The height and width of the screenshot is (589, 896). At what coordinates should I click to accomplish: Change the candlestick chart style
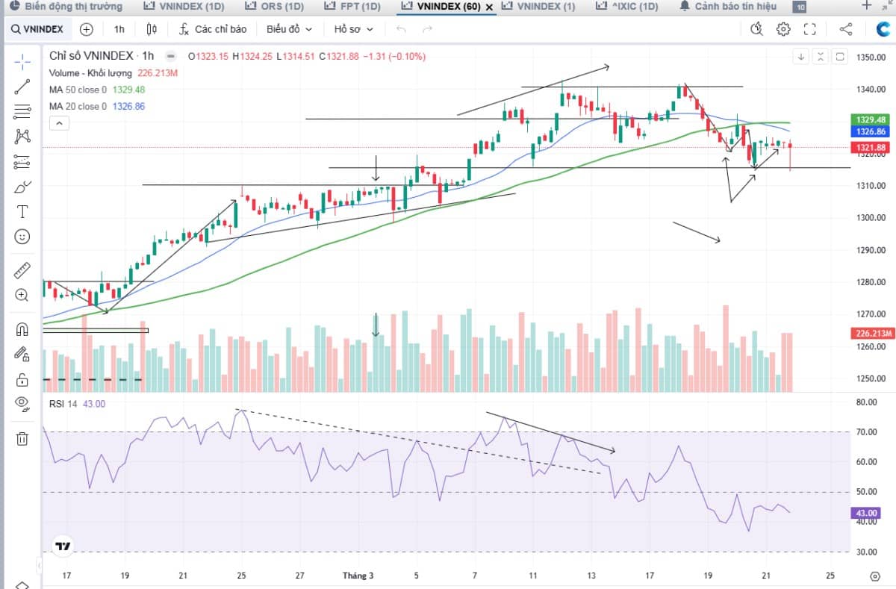[152, 29]
